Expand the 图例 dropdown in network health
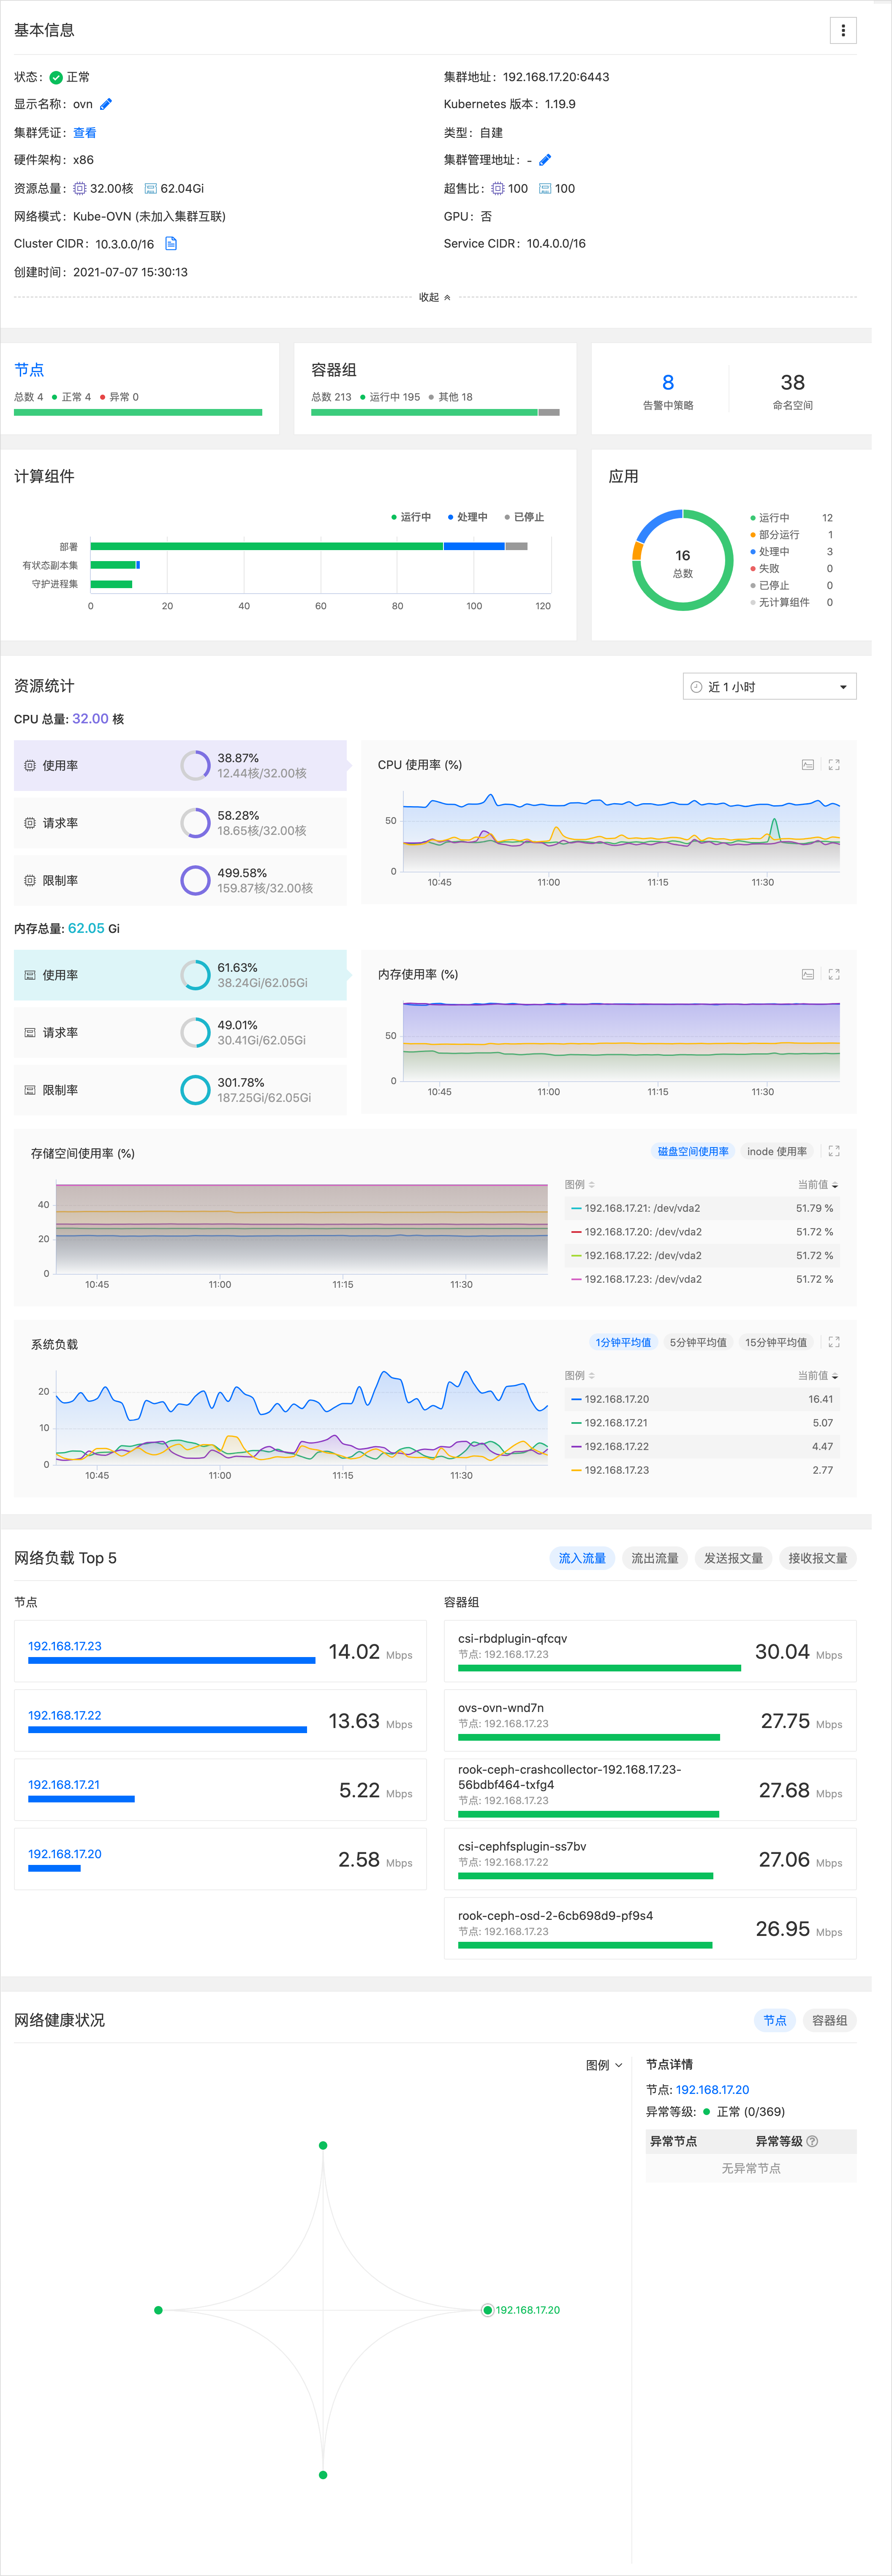This screenshot has height=2576, width=892. pos(604,2065)
